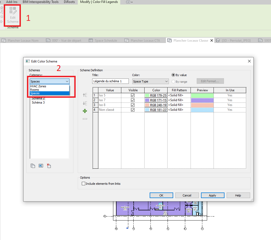
Task: Expand the Color dropdown set to Space Type
Action: pos(150,81)
